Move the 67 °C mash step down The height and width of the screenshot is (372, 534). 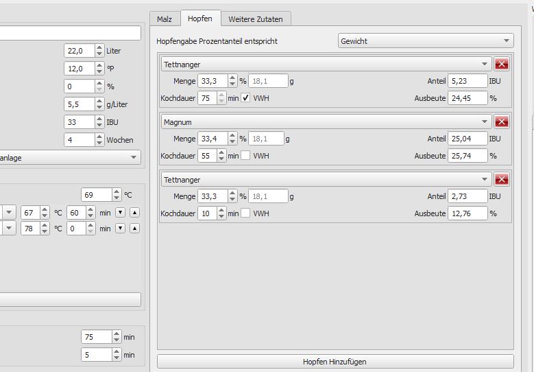120,212
